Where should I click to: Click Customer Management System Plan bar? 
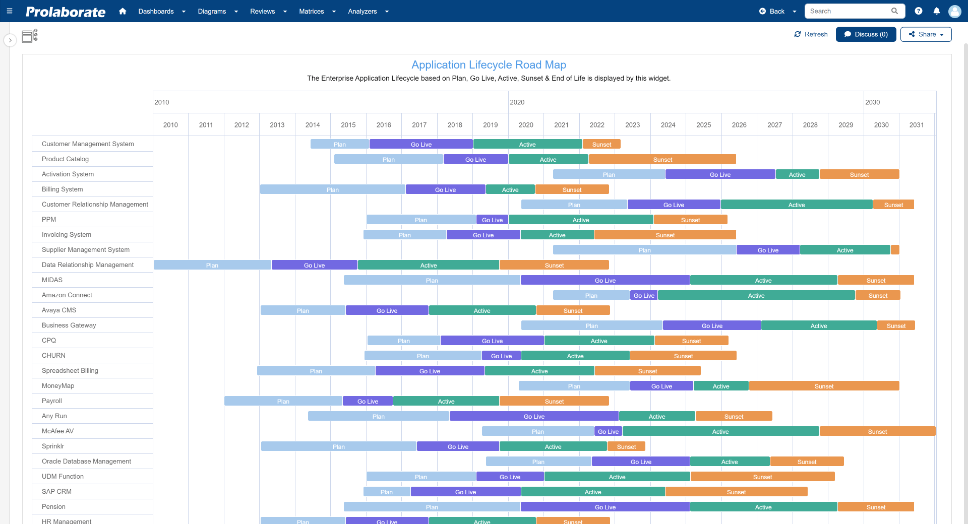click(340, 144)
